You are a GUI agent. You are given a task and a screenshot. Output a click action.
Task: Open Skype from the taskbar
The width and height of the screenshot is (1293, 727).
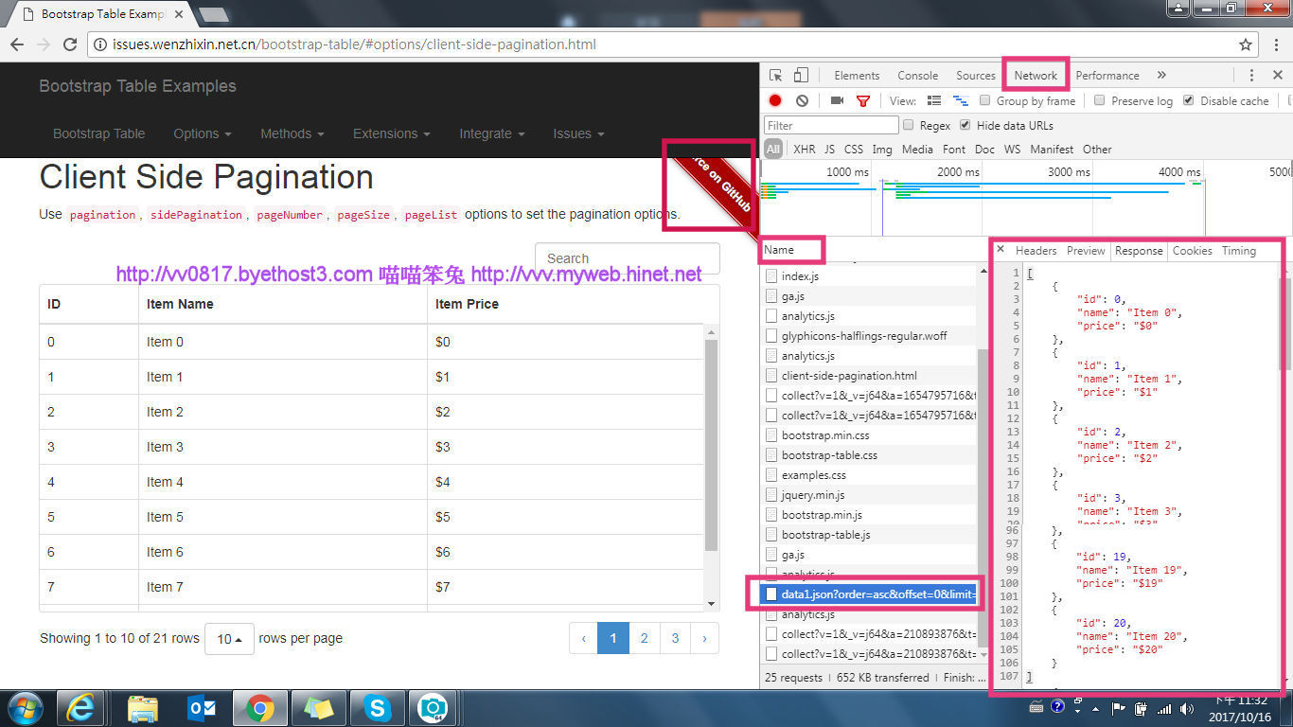tap(378, 708)
